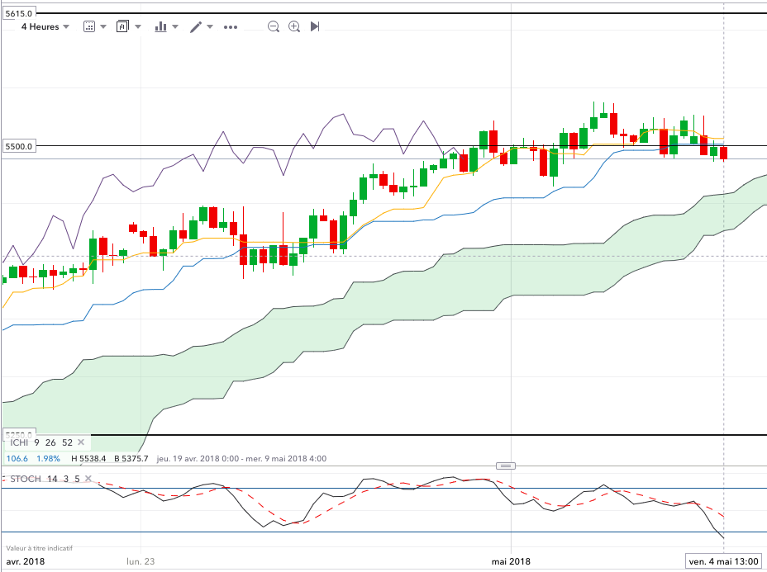Viewport: 767px width, 572px height.
Task: Select the pencil drawing tool
Action: click(196, 26)
